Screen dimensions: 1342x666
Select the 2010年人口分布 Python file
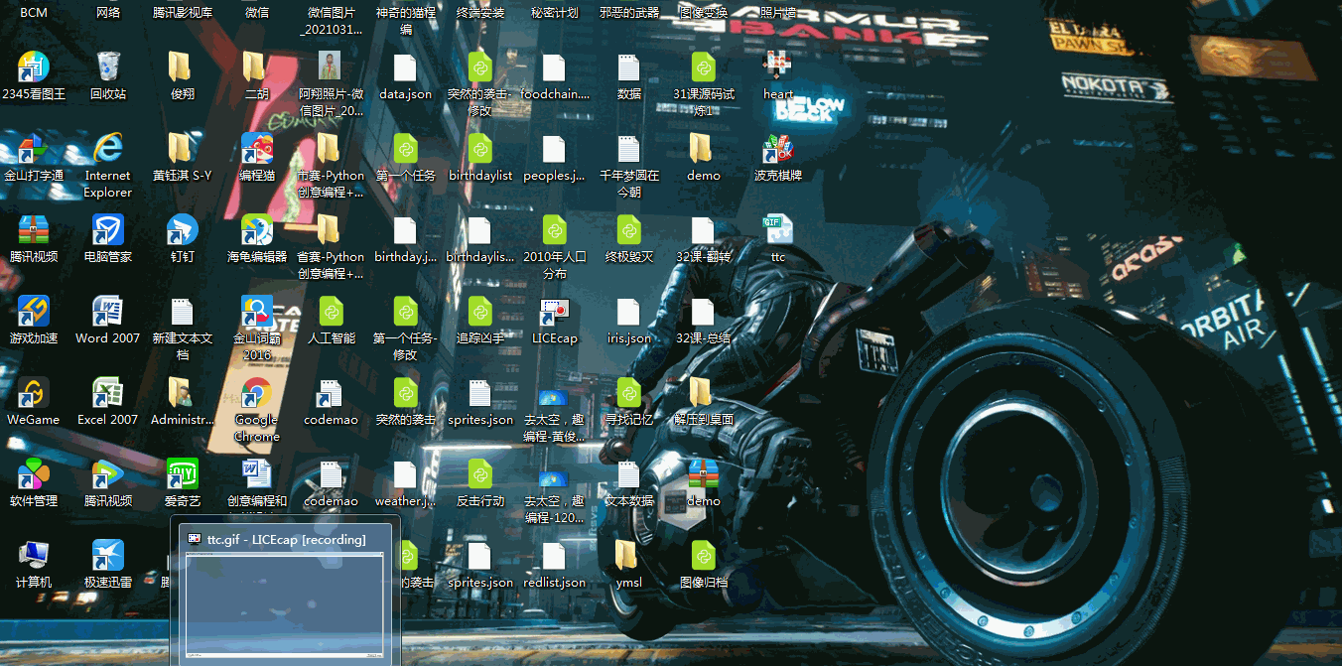[x=555, y=230]
